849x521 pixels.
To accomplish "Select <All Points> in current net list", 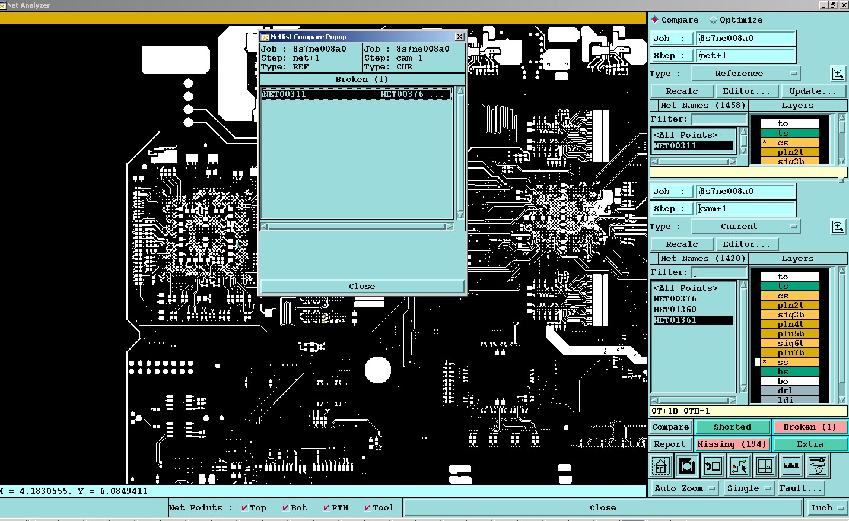I will tap(693, 288).
